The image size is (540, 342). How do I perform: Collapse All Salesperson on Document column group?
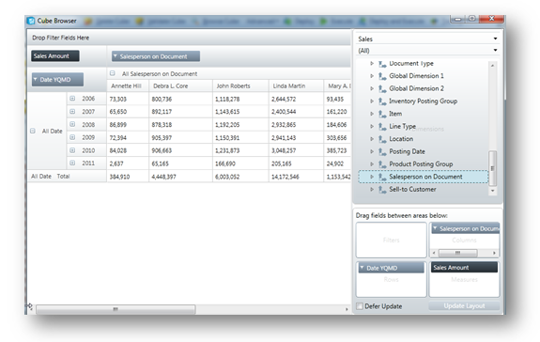pos(113,73)
